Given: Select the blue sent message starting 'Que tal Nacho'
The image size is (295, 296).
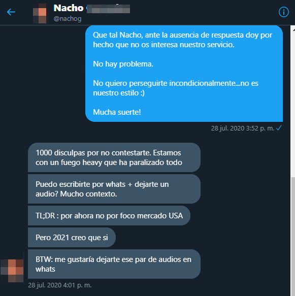Looking at the screenshot, I should (184, 74).
